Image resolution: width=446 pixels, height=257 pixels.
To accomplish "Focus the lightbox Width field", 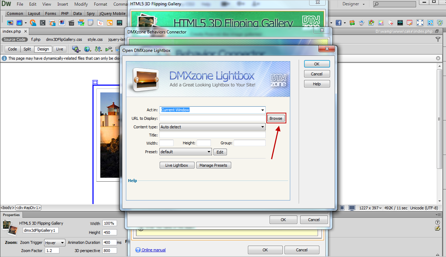I will click(166, 143).
